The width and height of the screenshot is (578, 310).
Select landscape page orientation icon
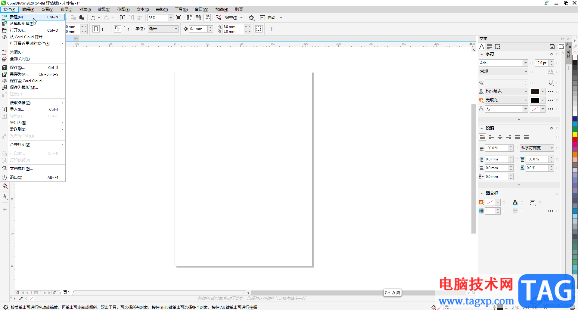tap(105, 29)
